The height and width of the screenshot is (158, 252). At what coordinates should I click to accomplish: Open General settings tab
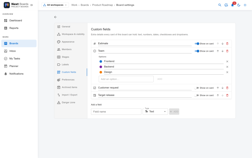[x=71, y=27]
